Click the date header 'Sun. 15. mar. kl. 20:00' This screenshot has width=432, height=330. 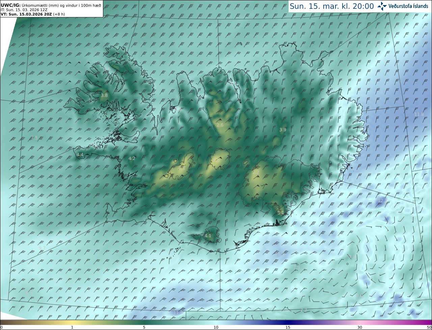[x=332, y=6]
